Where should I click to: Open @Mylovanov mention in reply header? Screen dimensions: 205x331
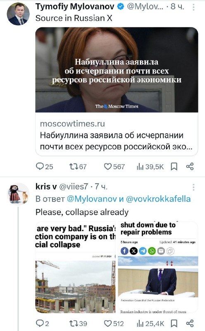tap(92, 199)
